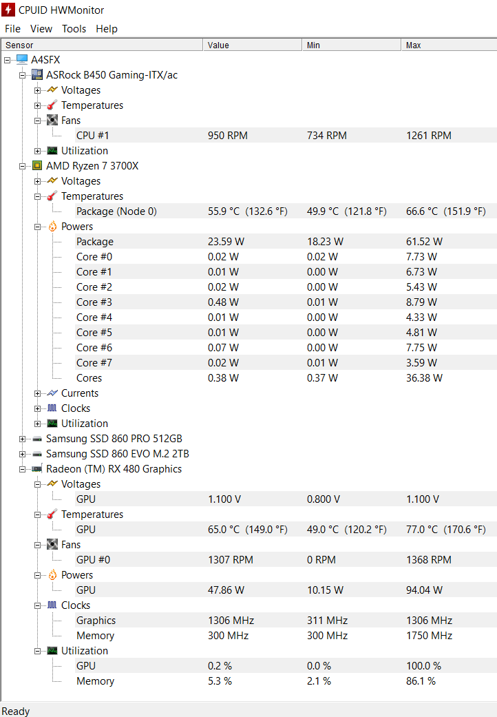Screen dimensions: 497x717
Task: Click the motherboard Fans fan icon
Action: [x=52, y=121]
